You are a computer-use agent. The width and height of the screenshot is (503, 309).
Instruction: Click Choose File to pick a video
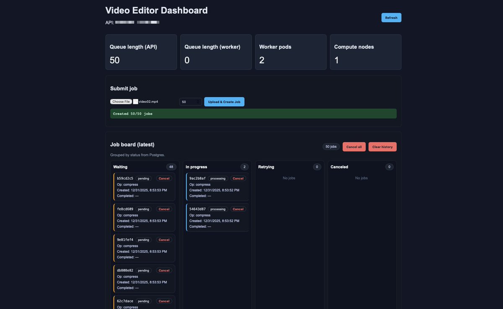[121, 101]
